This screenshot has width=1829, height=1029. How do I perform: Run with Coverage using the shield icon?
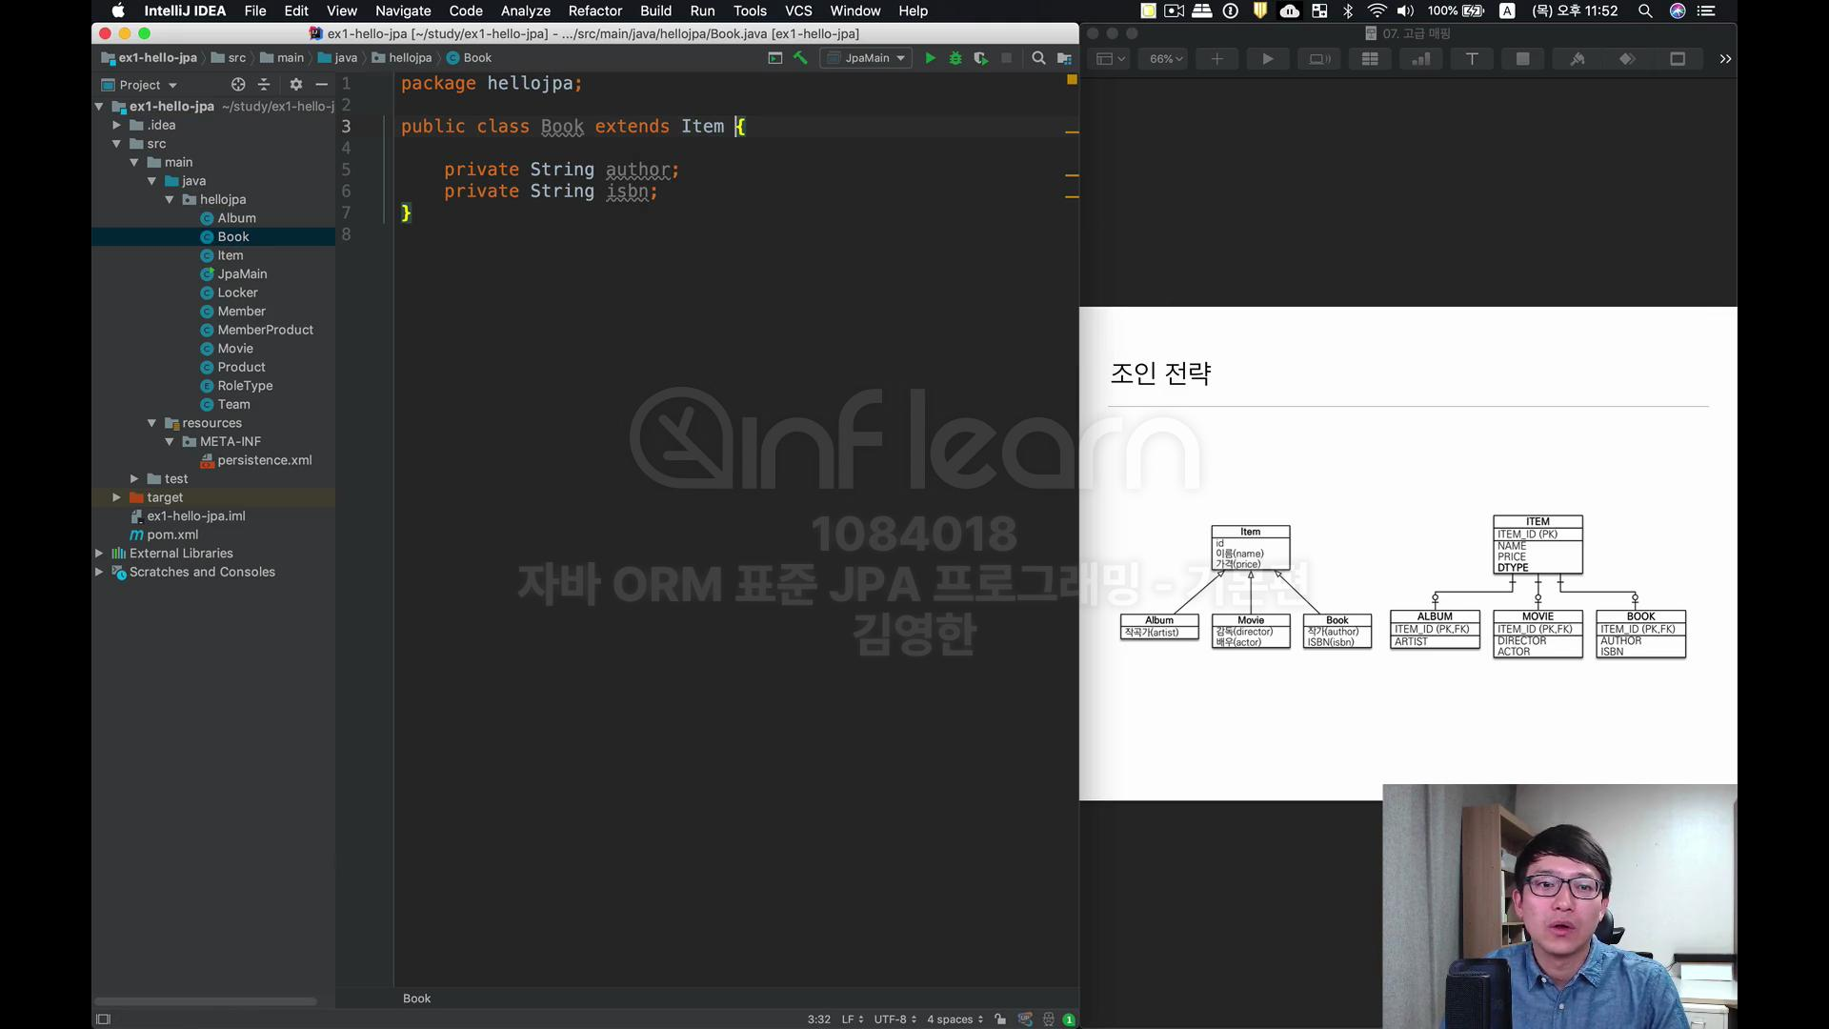coord(980,58)
